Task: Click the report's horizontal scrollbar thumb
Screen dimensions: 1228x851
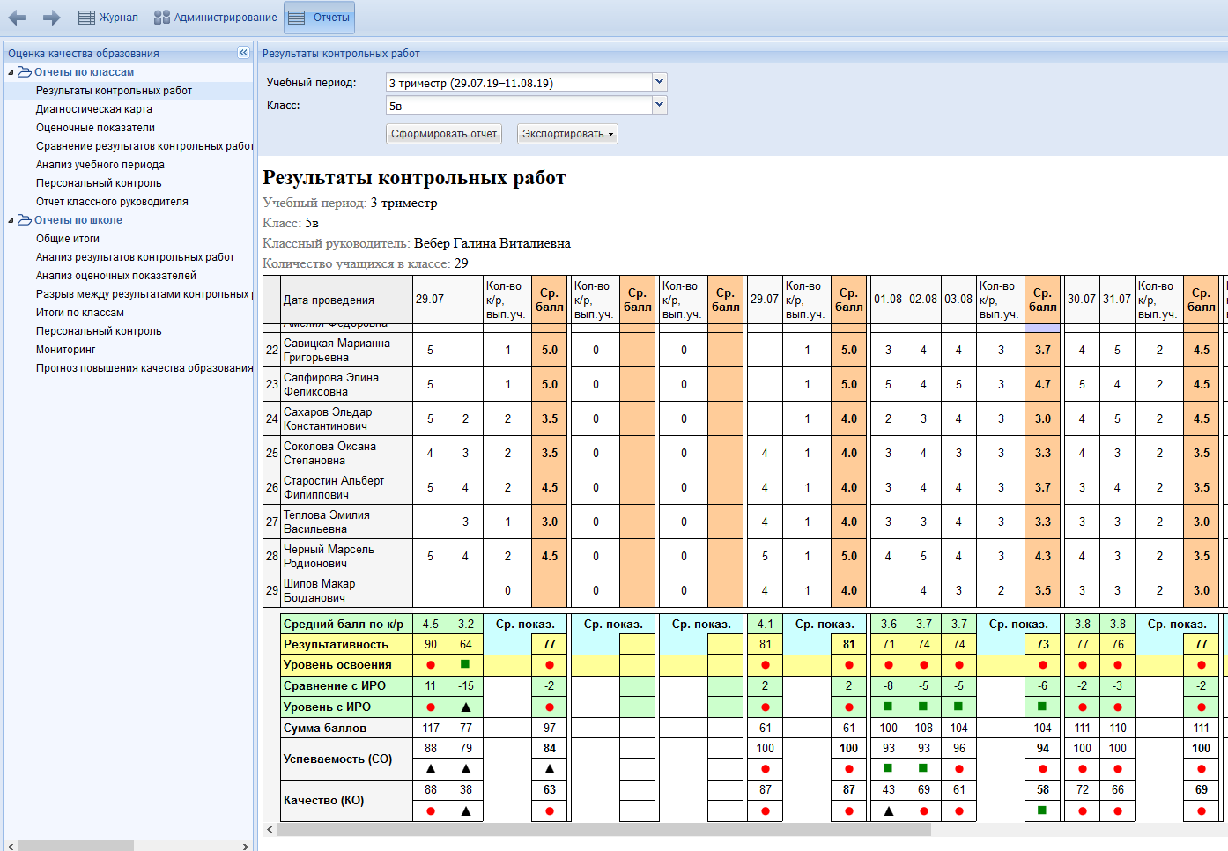Action: 604,829
